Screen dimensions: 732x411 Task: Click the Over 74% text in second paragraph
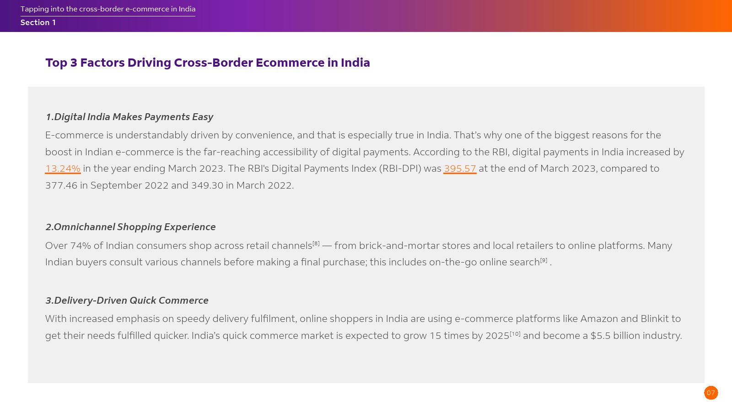point(68,246)
